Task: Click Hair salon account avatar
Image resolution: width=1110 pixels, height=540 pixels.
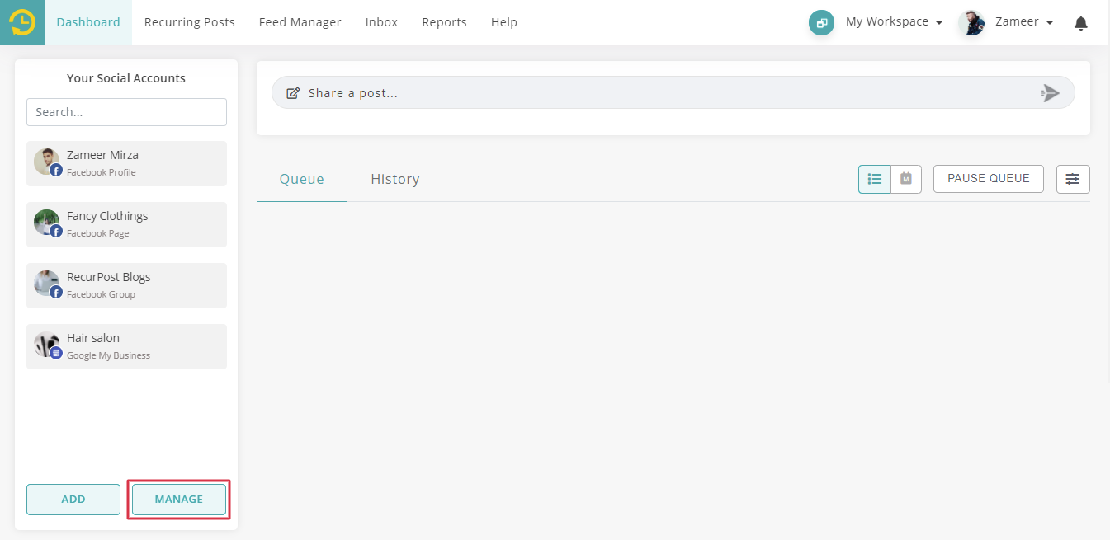Action: point(47,345)
